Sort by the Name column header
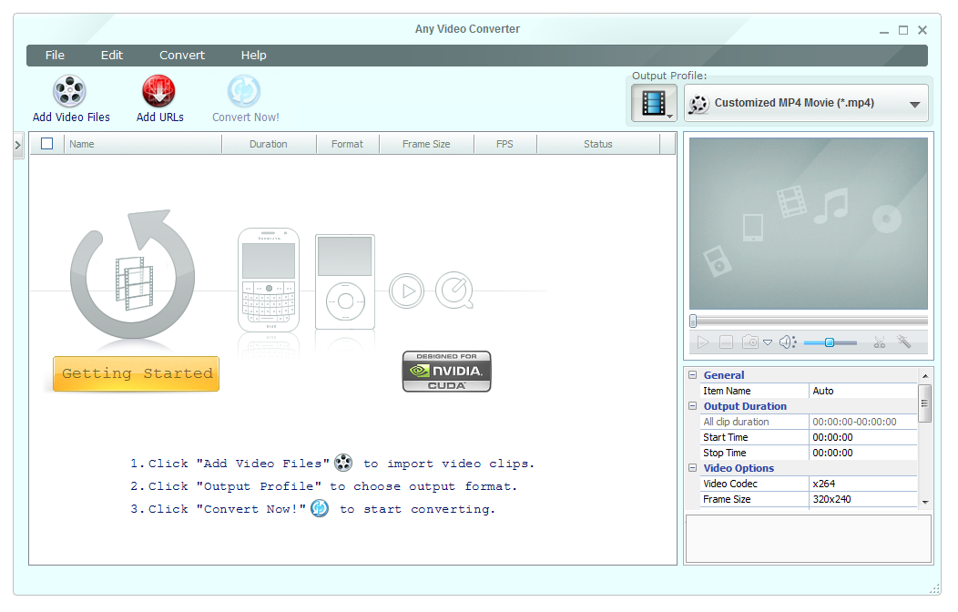 click(x=143, y=144)
